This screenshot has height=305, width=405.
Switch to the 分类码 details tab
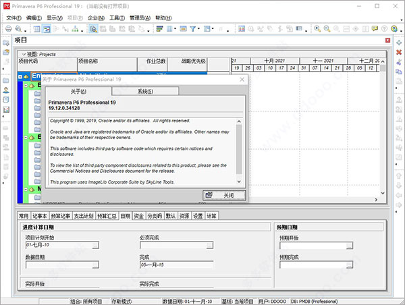pos(155,216)
